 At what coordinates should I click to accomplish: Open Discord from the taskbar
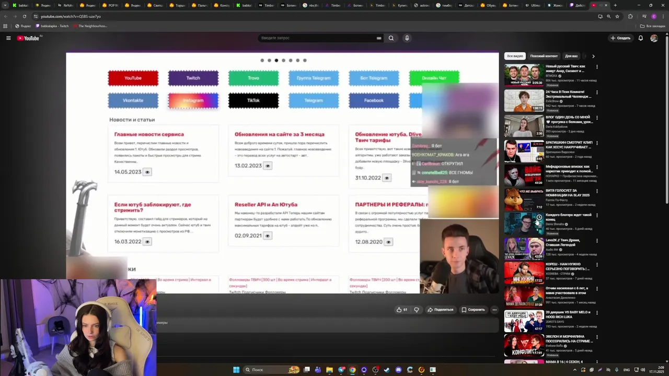pos(398,370)
